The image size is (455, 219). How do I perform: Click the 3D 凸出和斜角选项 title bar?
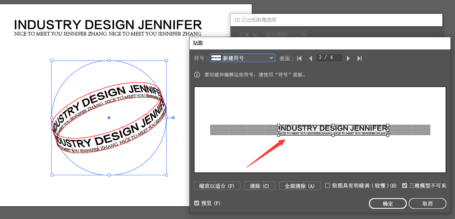(336, 20)
